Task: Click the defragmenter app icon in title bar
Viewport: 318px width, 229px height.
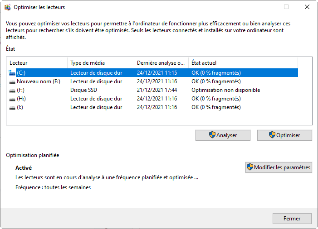Action: click(8, 7)
